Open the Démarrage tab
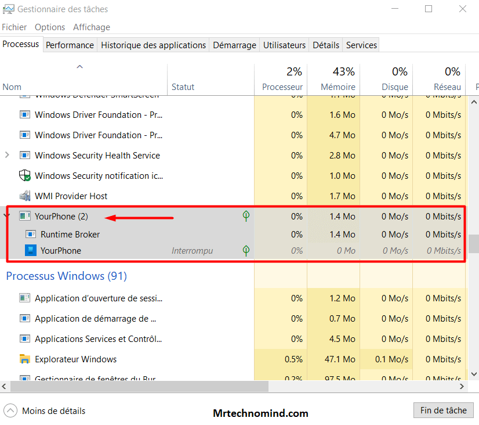Viewport: 479px width, 425px height. click(x=234, y=45)
